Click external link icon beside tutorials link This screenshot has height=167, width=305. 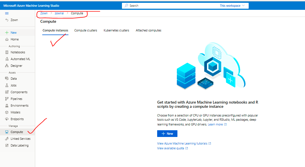click(210, 143)
